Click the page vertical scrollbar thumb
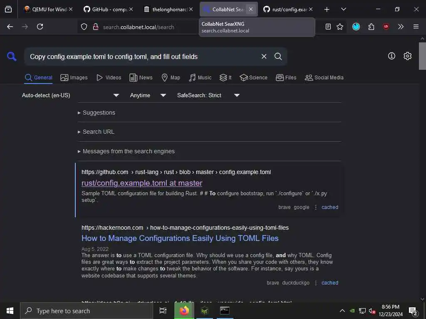Screen dimensions: 426x319 422,56
